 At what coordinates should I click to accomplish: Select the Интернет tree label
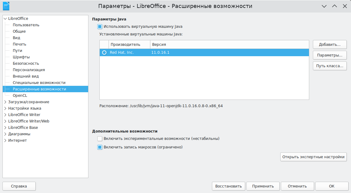coord(17,140)
